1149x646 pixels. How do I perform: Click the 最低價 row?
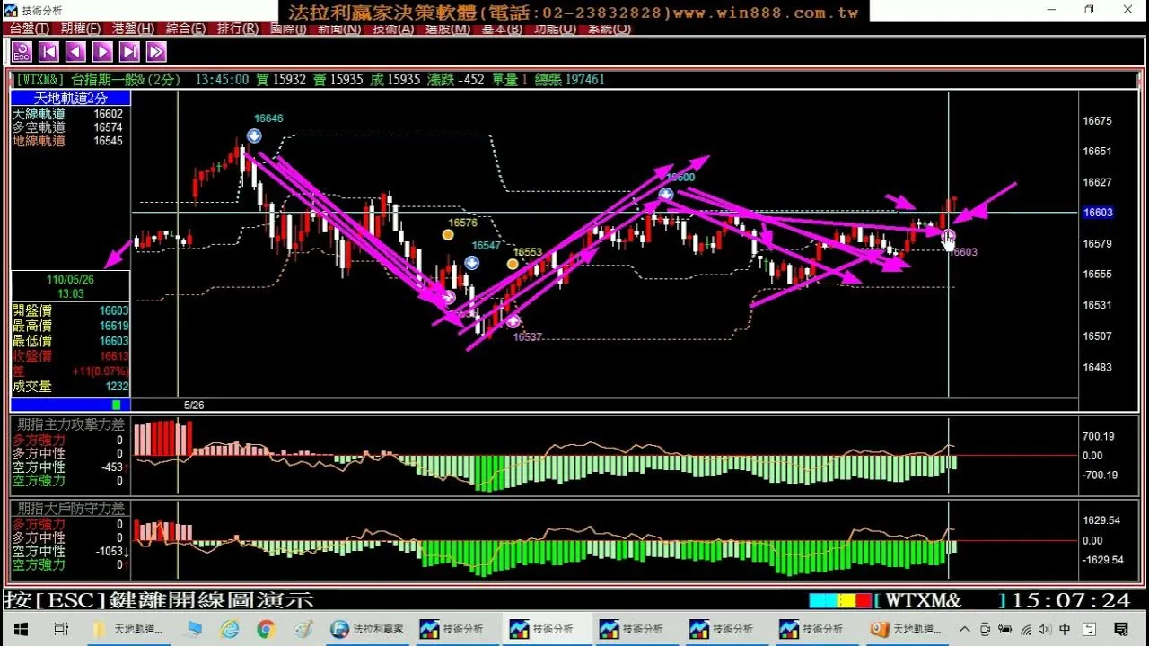click(71, 341)
